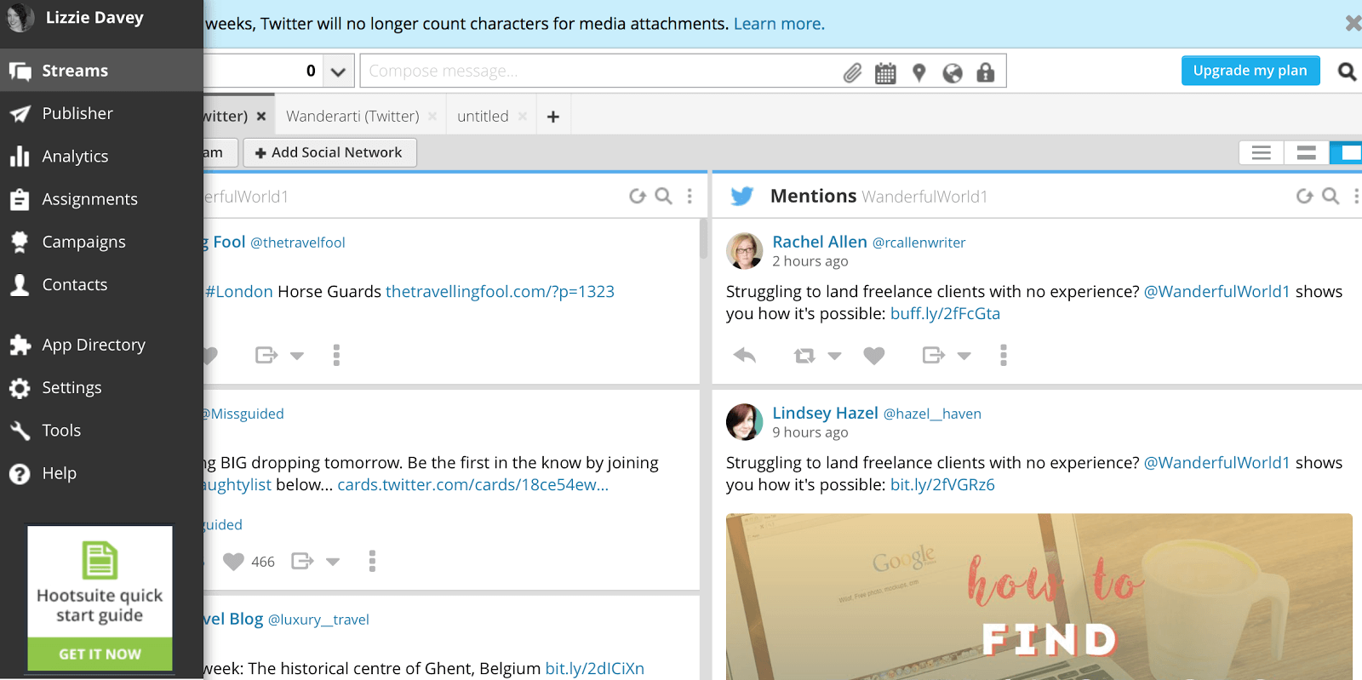The height and width of the screenshot is (680, 1362).
Task: Open Lindsey Hazel's profile name
Action: [x=825, y=413]
